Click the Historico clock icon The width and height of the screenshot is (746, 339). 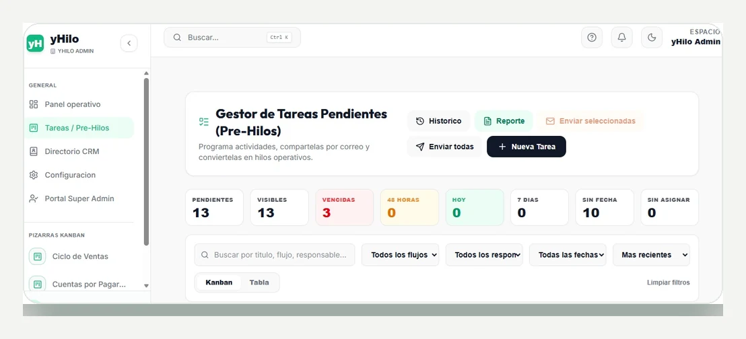[x=419, y=121]
